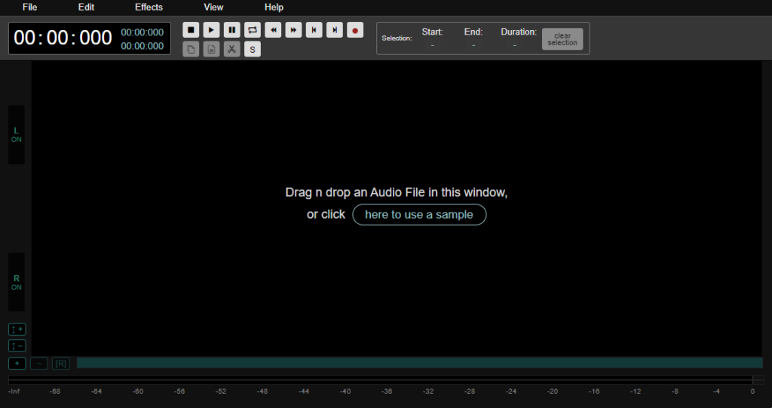The width and height of the screenshot is (772, 408).
Task: Open the View menu
Action: tap(213, 7)
